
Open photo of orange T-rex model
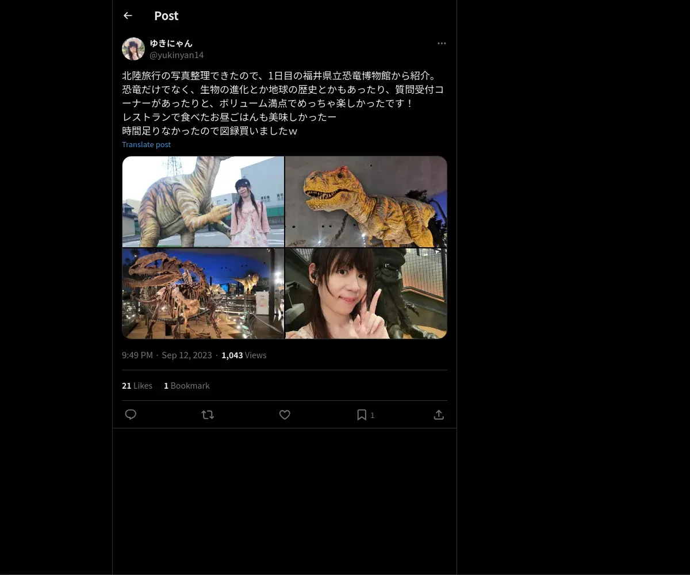pyautogui.click(x=366, y=201)
